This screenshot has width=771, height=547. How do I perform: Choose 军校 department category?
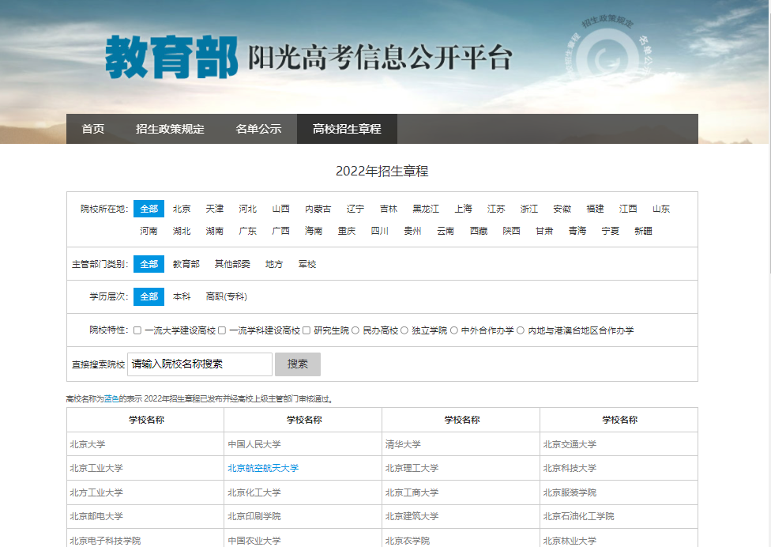point(307,264)
